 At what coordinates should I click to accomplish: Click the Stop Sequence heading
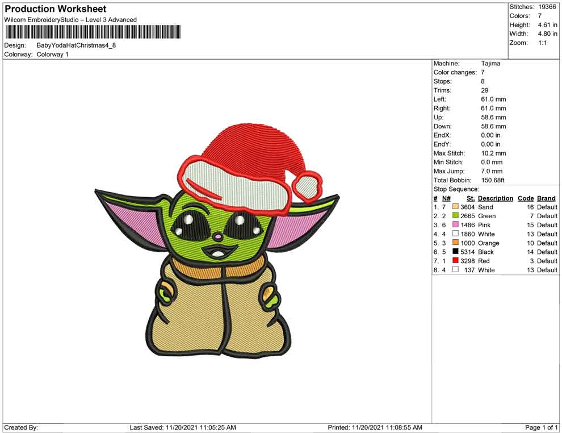[x=456, y=189]
